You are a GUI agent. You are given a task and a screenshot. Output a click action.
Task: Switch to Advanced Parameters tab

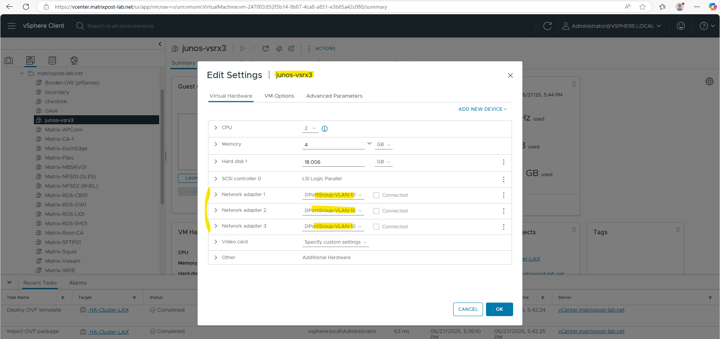334,96
